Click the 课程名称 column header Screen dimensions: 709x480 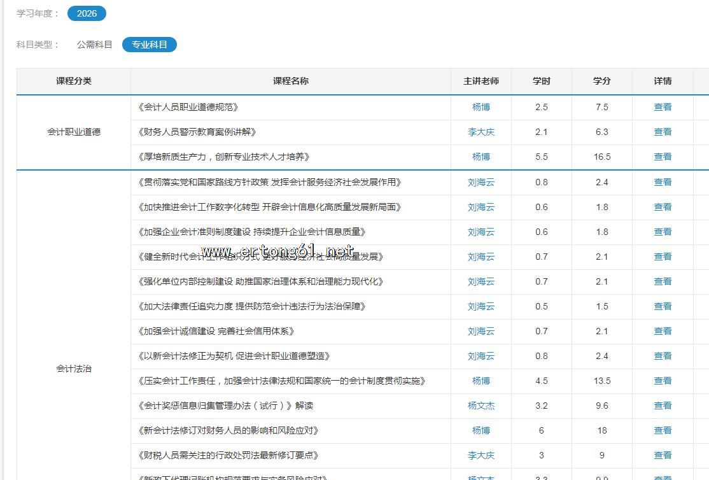291,81
